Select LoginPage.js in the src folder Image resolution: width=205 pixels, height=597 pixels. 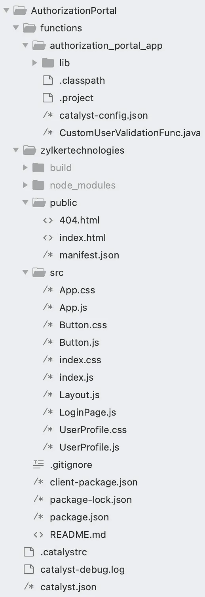(x=88, y=412)
